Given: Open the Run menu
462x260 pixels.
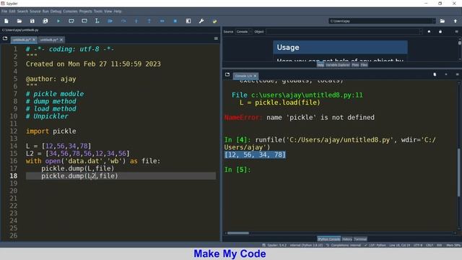Looking at the screenshot, I should (x=45, y=12).
